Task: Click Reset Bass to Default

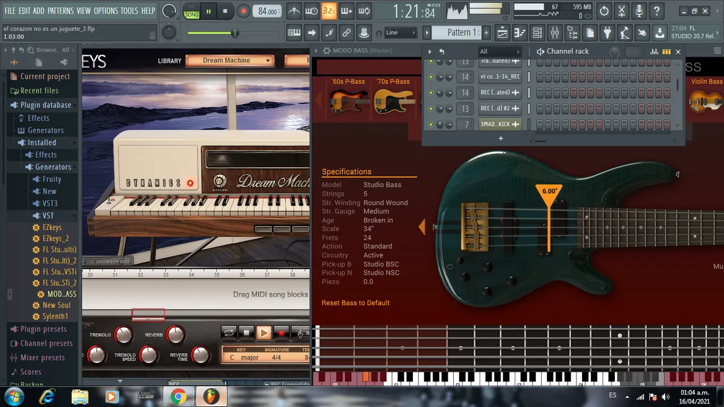Action: click(355, 303)
